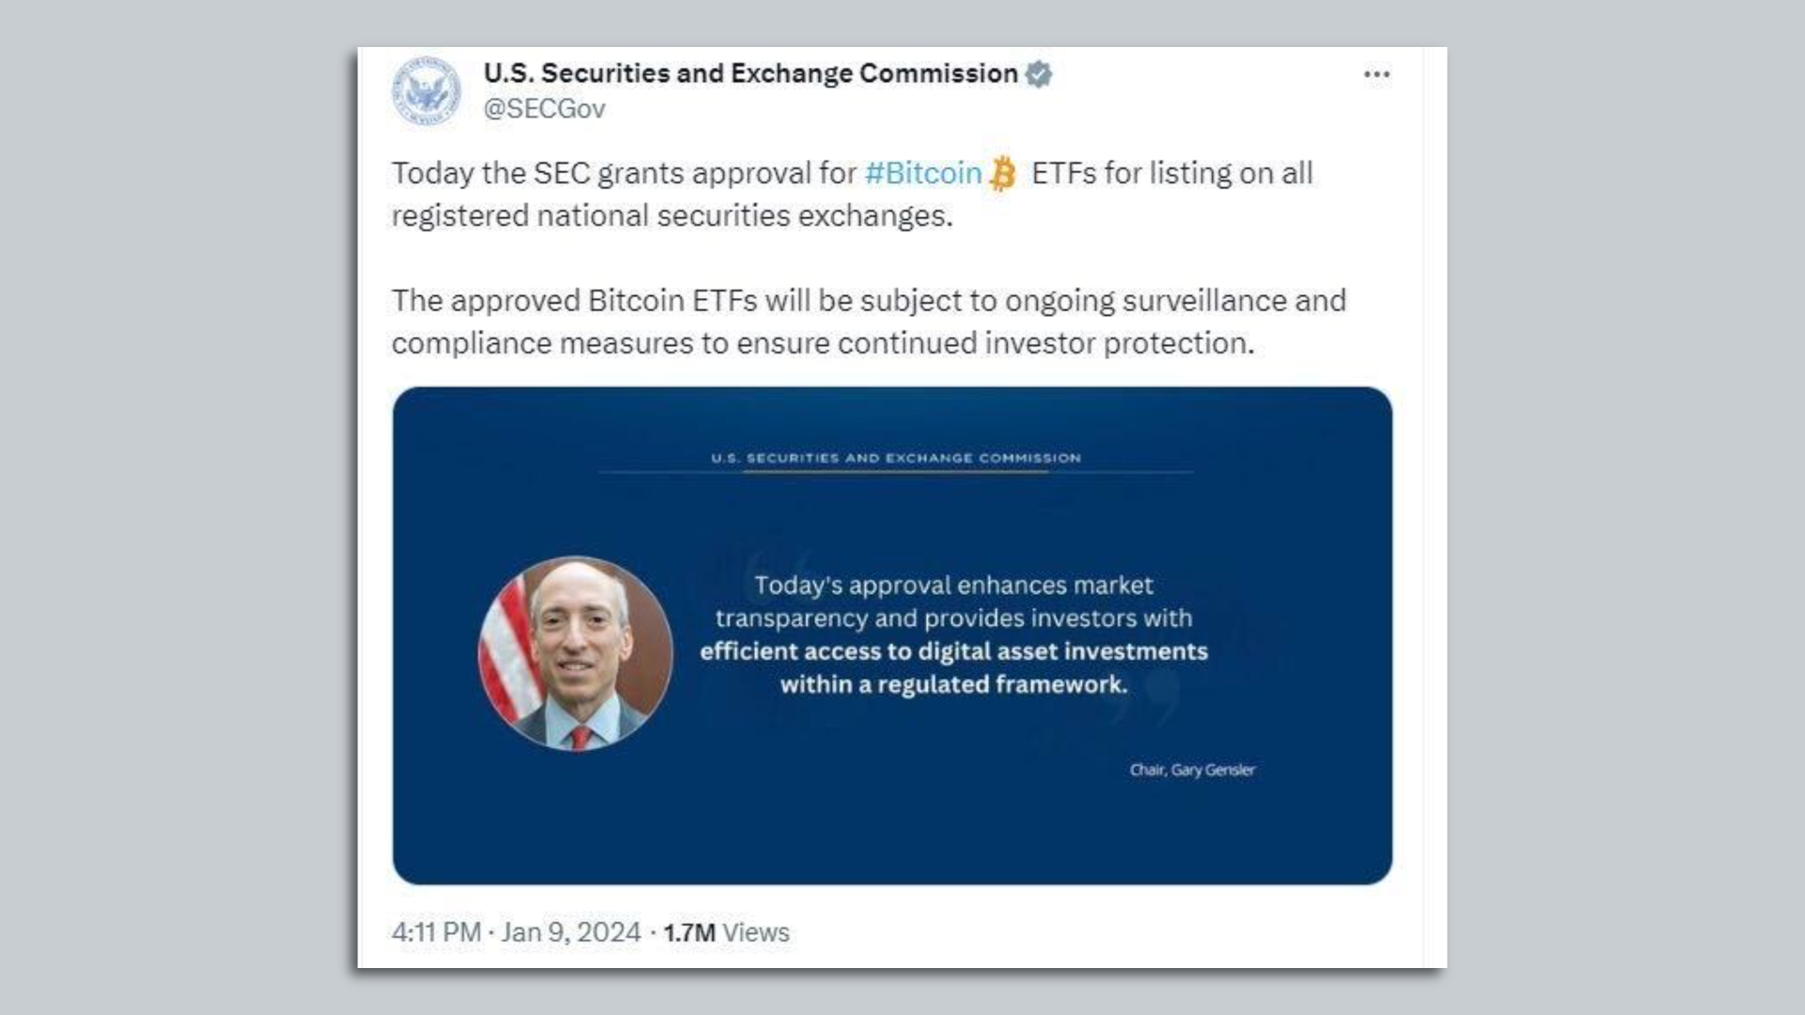Click "within a regulated framework." text
The image size is (1805, 1015).
point(953,684)
